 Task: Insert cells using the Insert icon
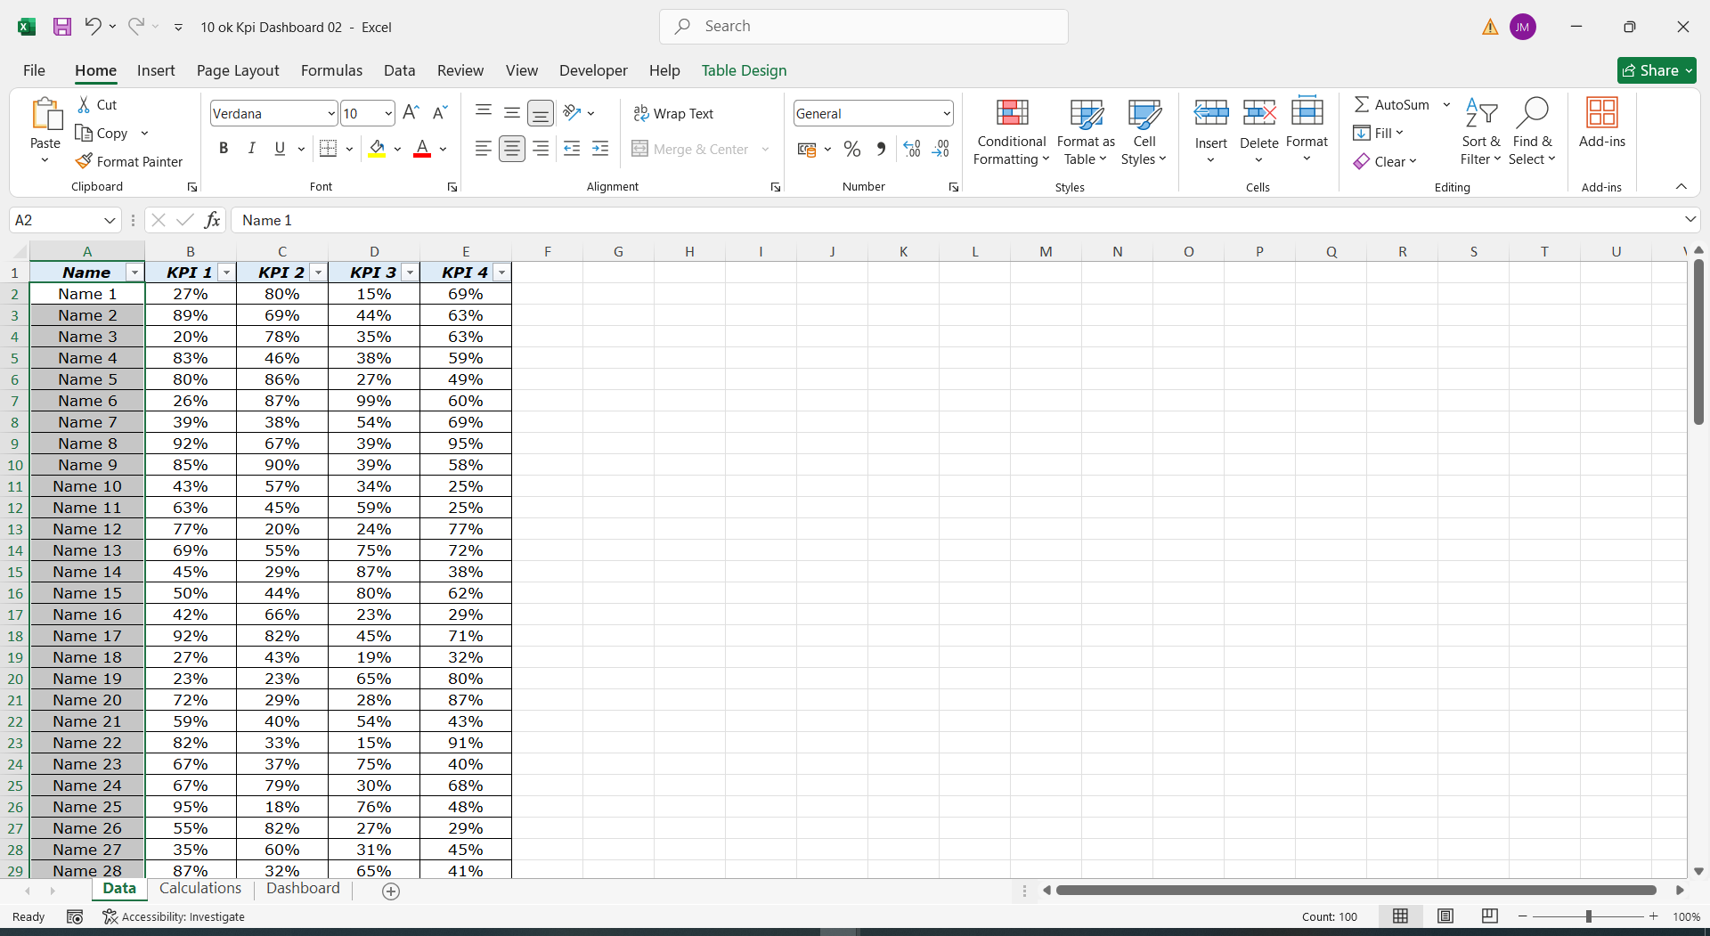click(1211, 113)
